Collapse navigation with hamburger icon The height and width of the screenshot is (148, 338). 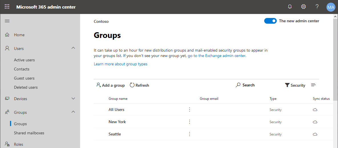coord(7,21)
